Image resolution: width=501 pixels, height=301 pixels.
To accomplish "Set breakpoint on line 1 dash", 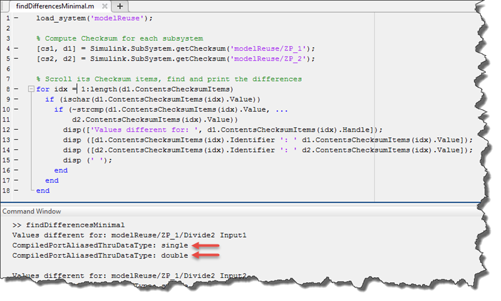I will pos(16,18).
